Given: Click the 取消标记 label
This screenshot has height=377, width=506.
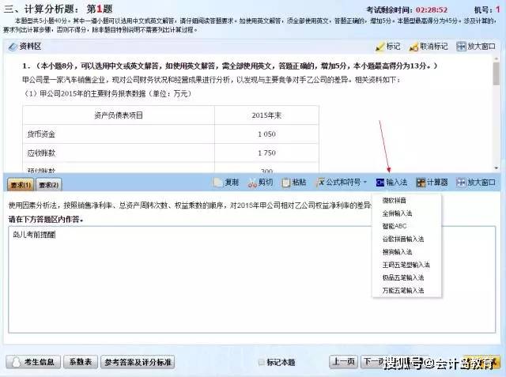Looking at the screenshot, I should coord(434,47).
